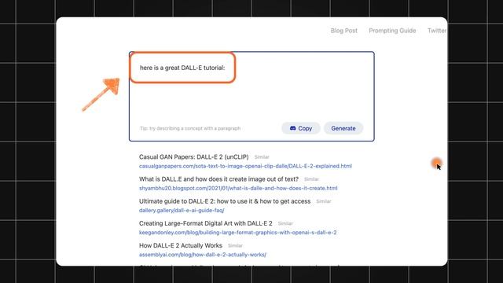Find Similar to Ultimate guide result
The image size is (503, 283).
tap(323, 201)
